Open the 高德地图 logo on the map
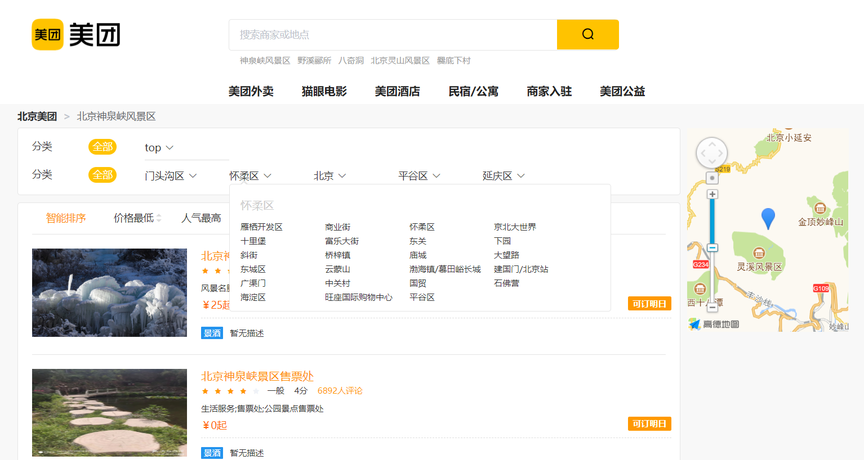 pos(714,324)
